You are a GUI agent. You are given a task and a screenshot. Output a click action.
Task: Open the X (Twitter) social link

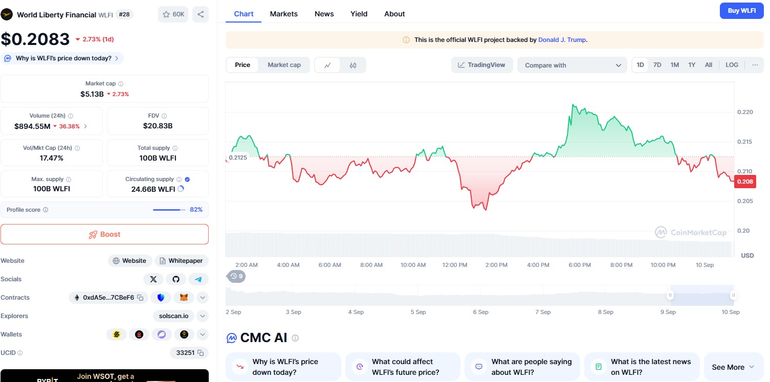pos(153,279)
